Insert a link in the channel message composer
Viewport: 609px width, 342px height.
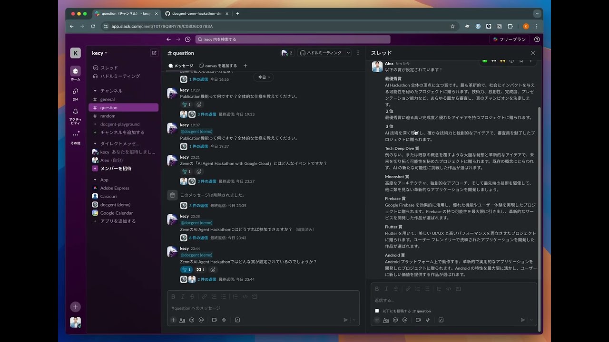point(204,296)
